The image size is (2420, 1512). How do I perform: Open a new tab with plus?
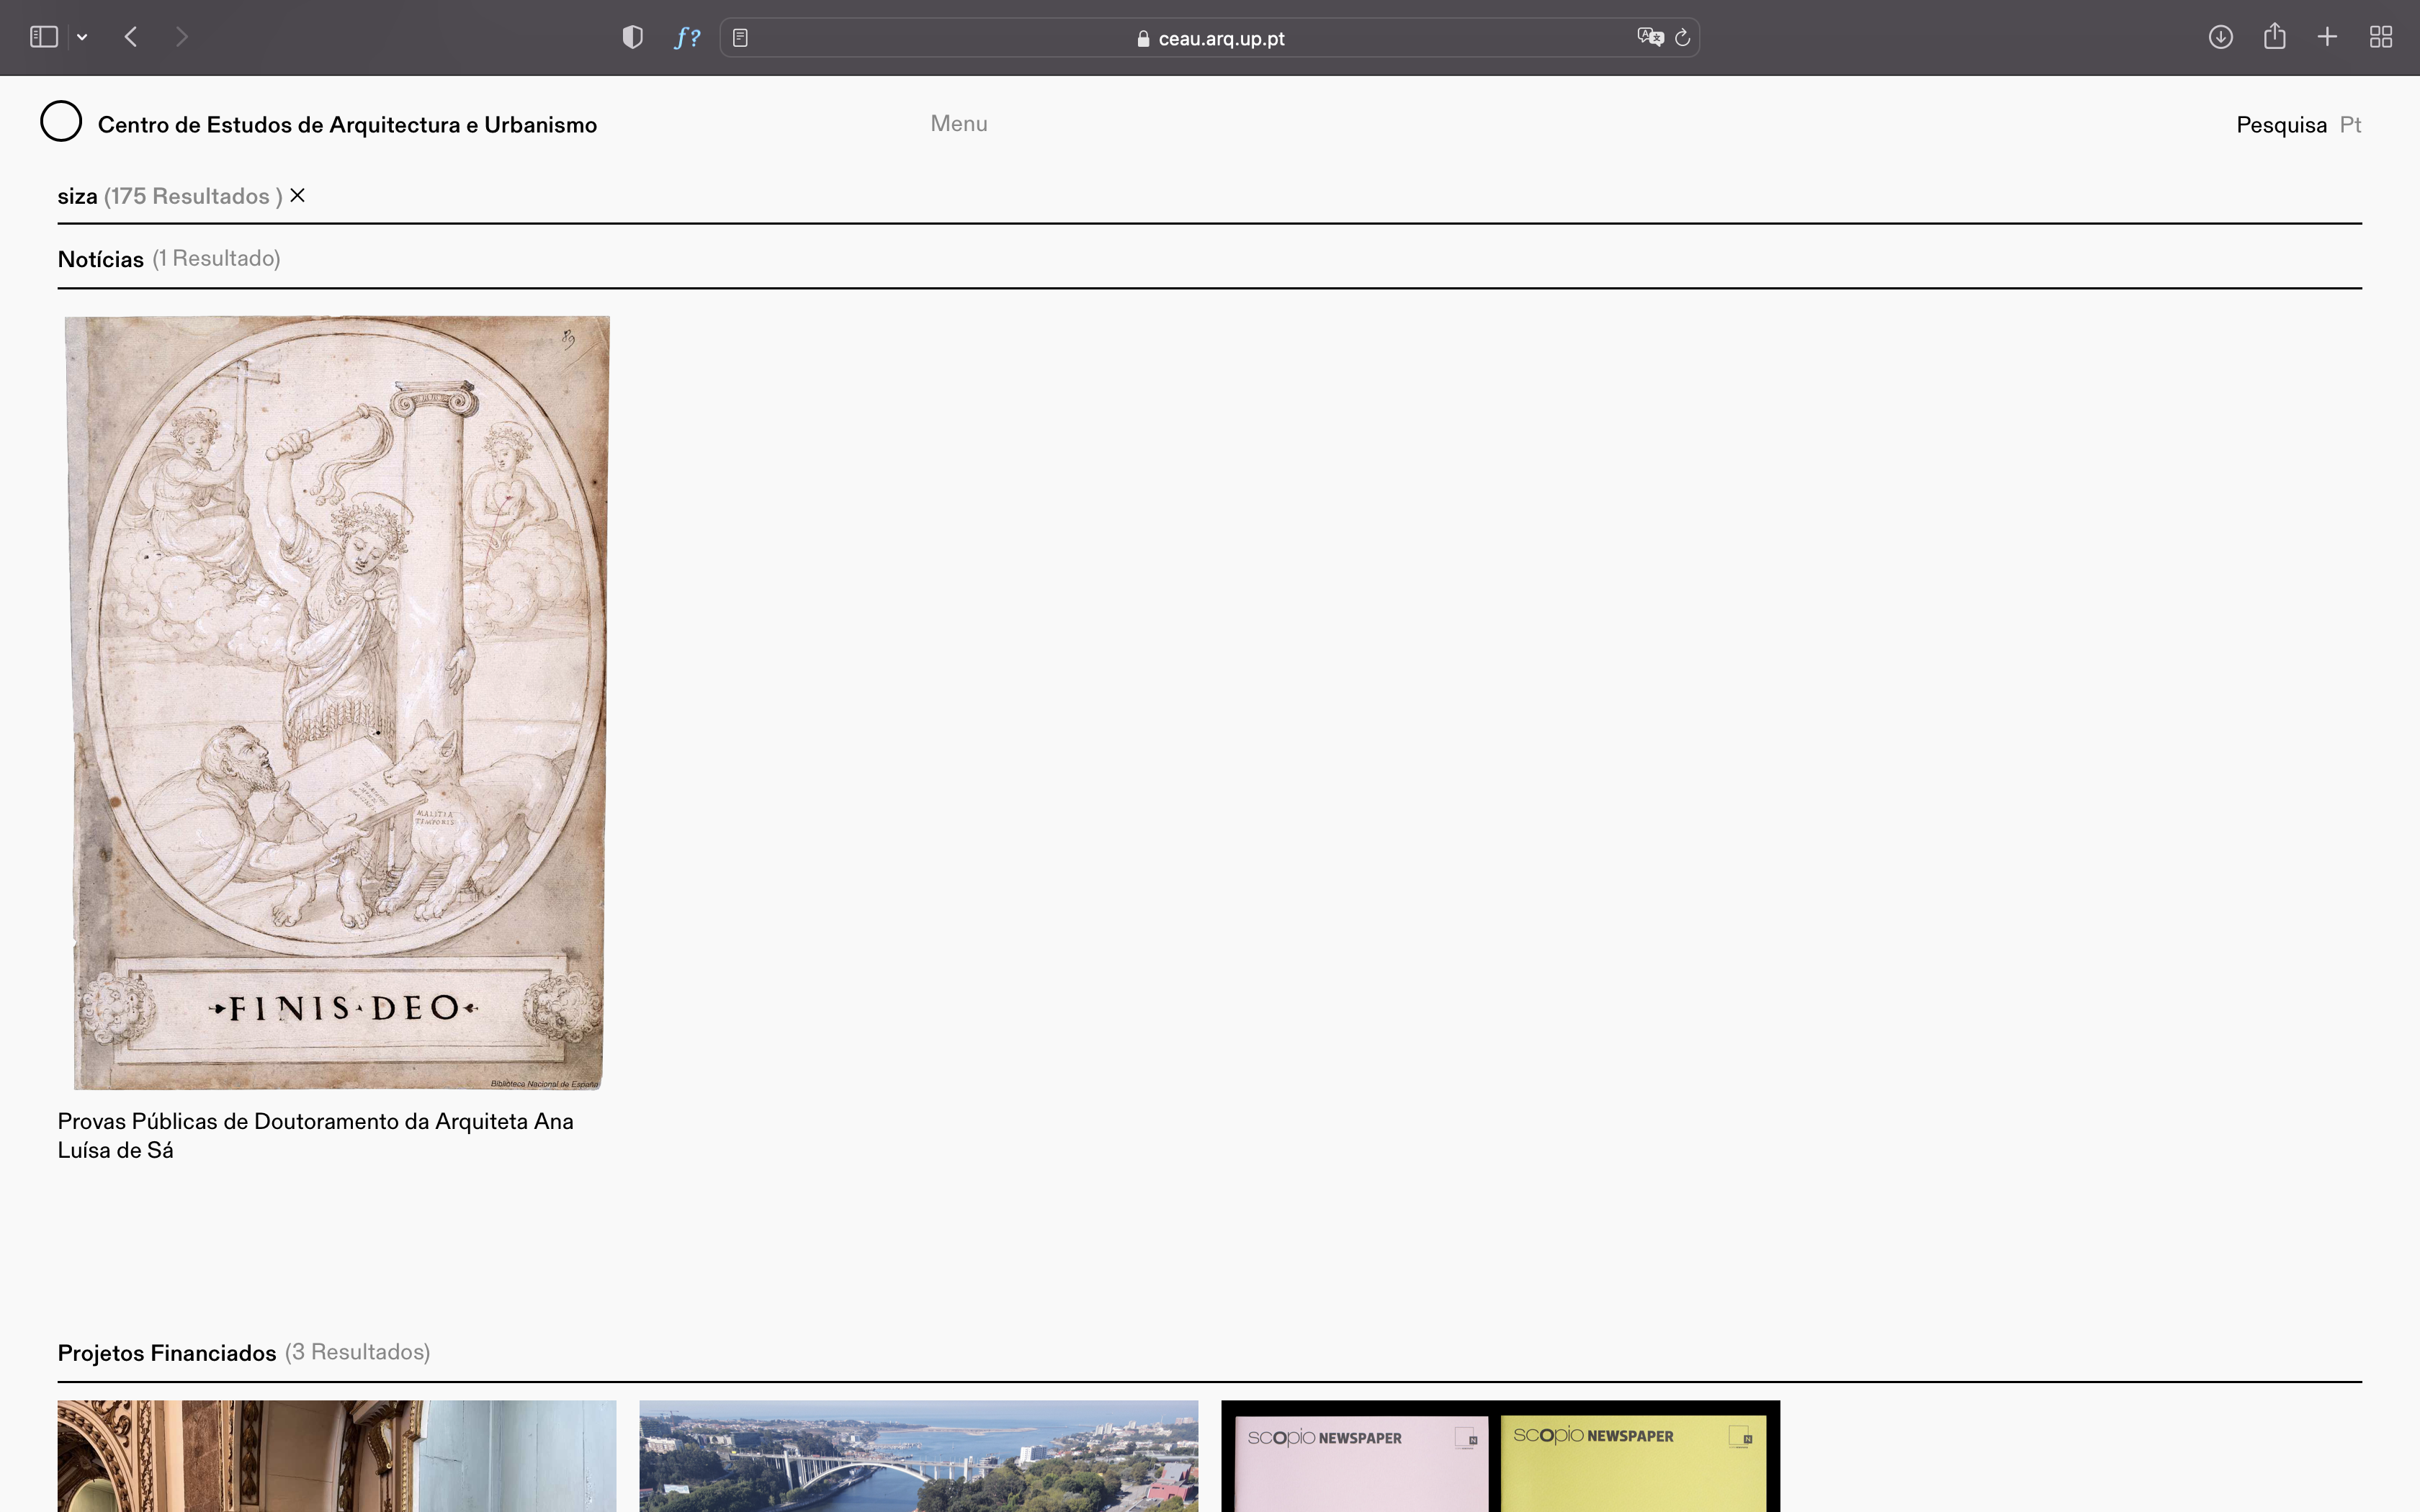pos(2327,37)
